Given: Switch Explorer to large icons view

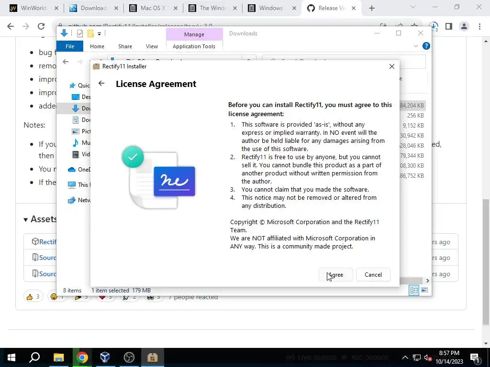Looking at the screenshot, I should coord(424,290).
